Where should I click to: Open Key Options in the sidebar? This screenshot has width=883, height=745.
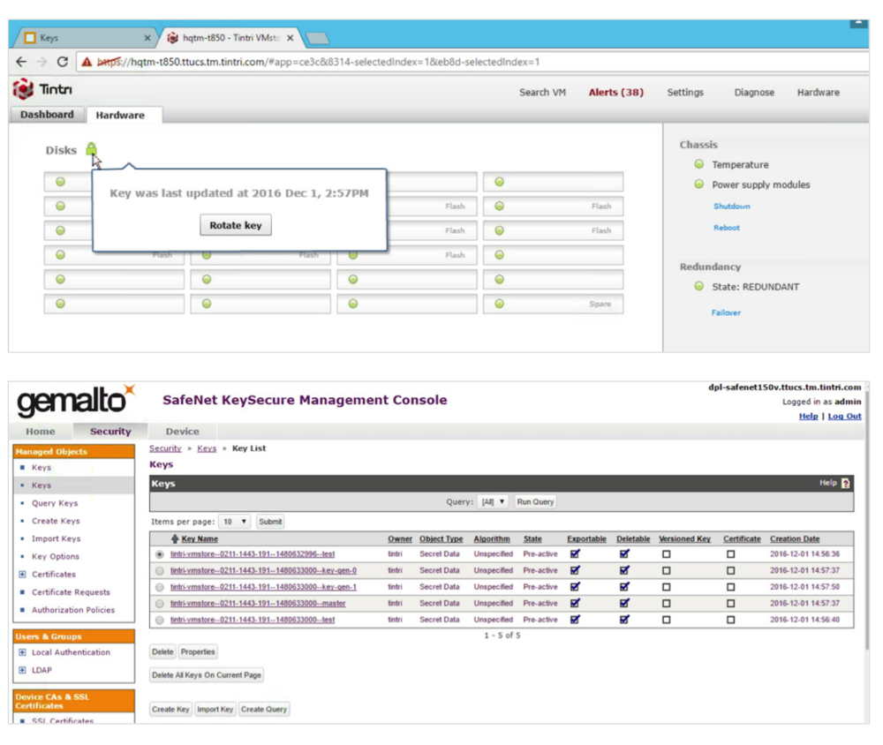(x=55, y=556)
